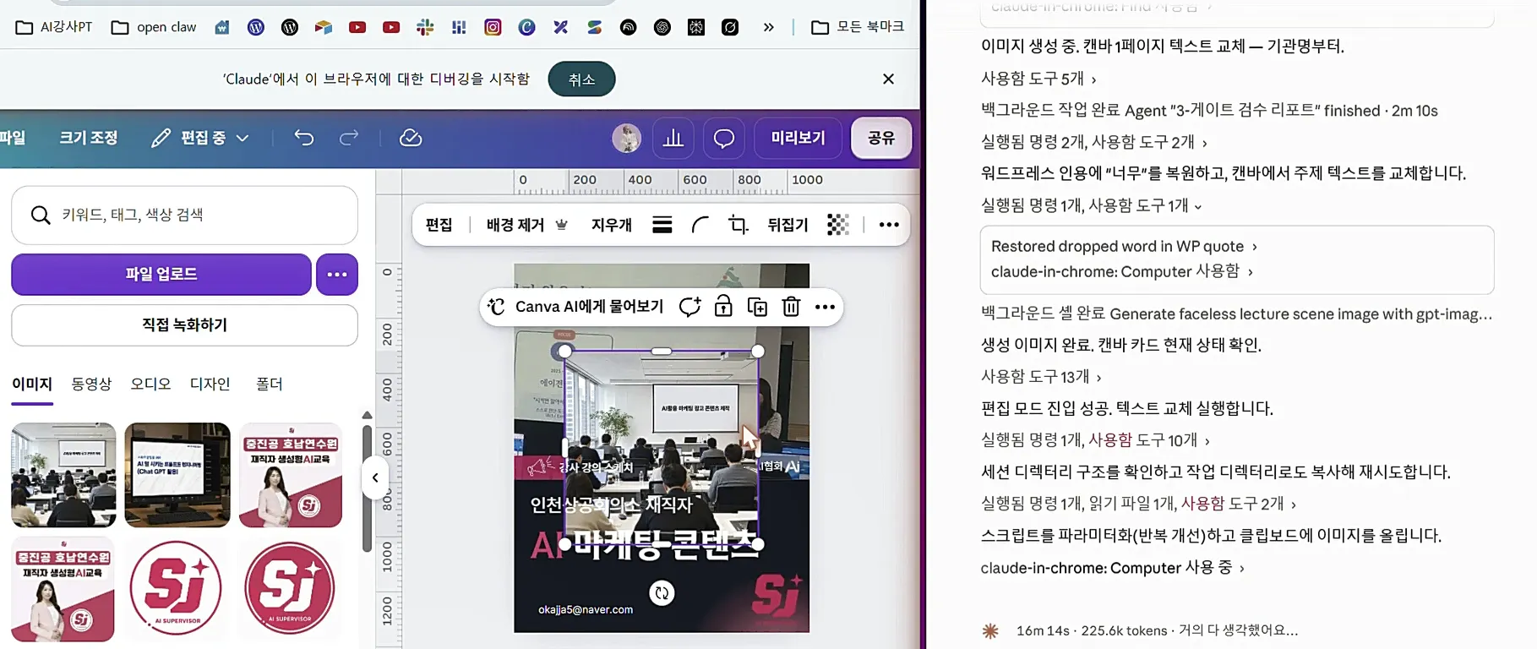Click the 뒤집기 flip option
Screen dimensions: 1537x649
(x=788, y=225)
